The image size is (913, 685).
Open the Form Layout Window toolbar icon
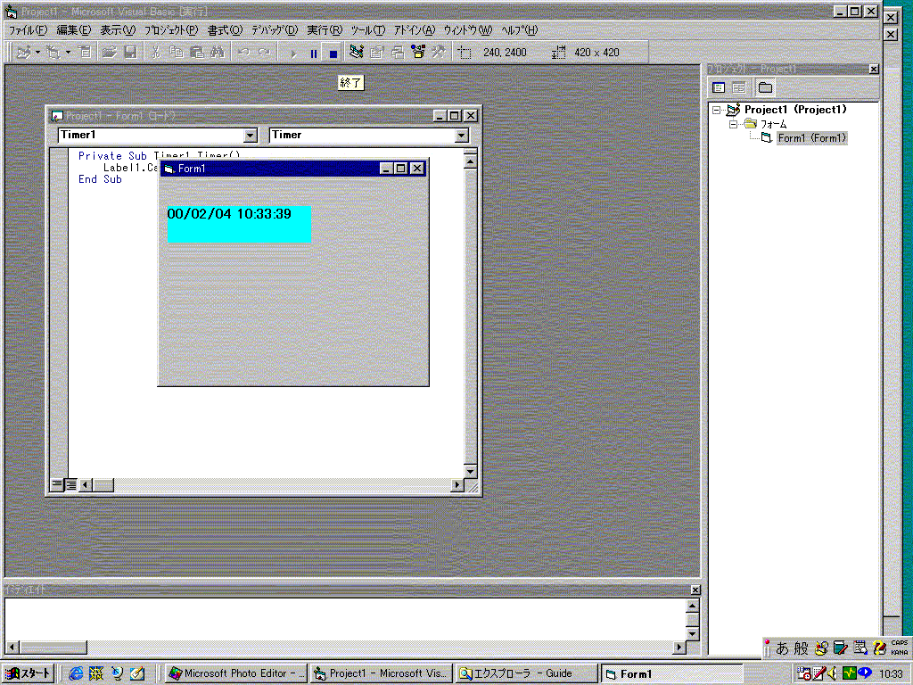click(x=398, y=53)
